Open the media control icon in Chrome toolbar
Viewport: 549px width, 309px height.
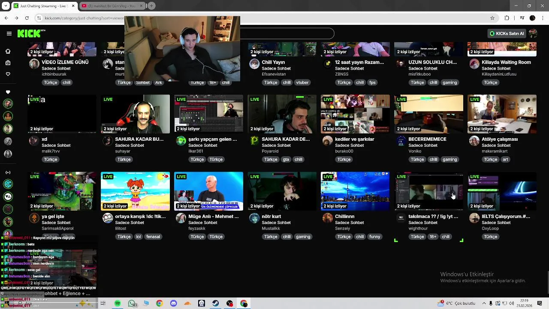(x=522, y=18)
